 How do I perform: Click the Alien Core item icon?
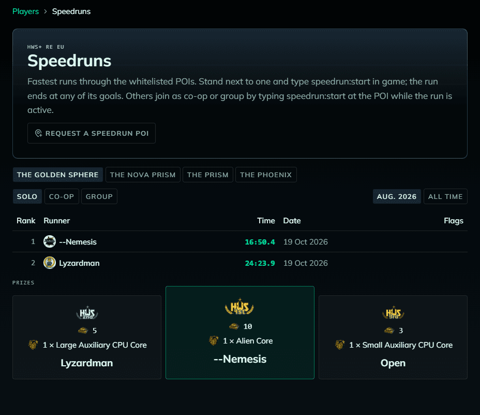(214, 340)
